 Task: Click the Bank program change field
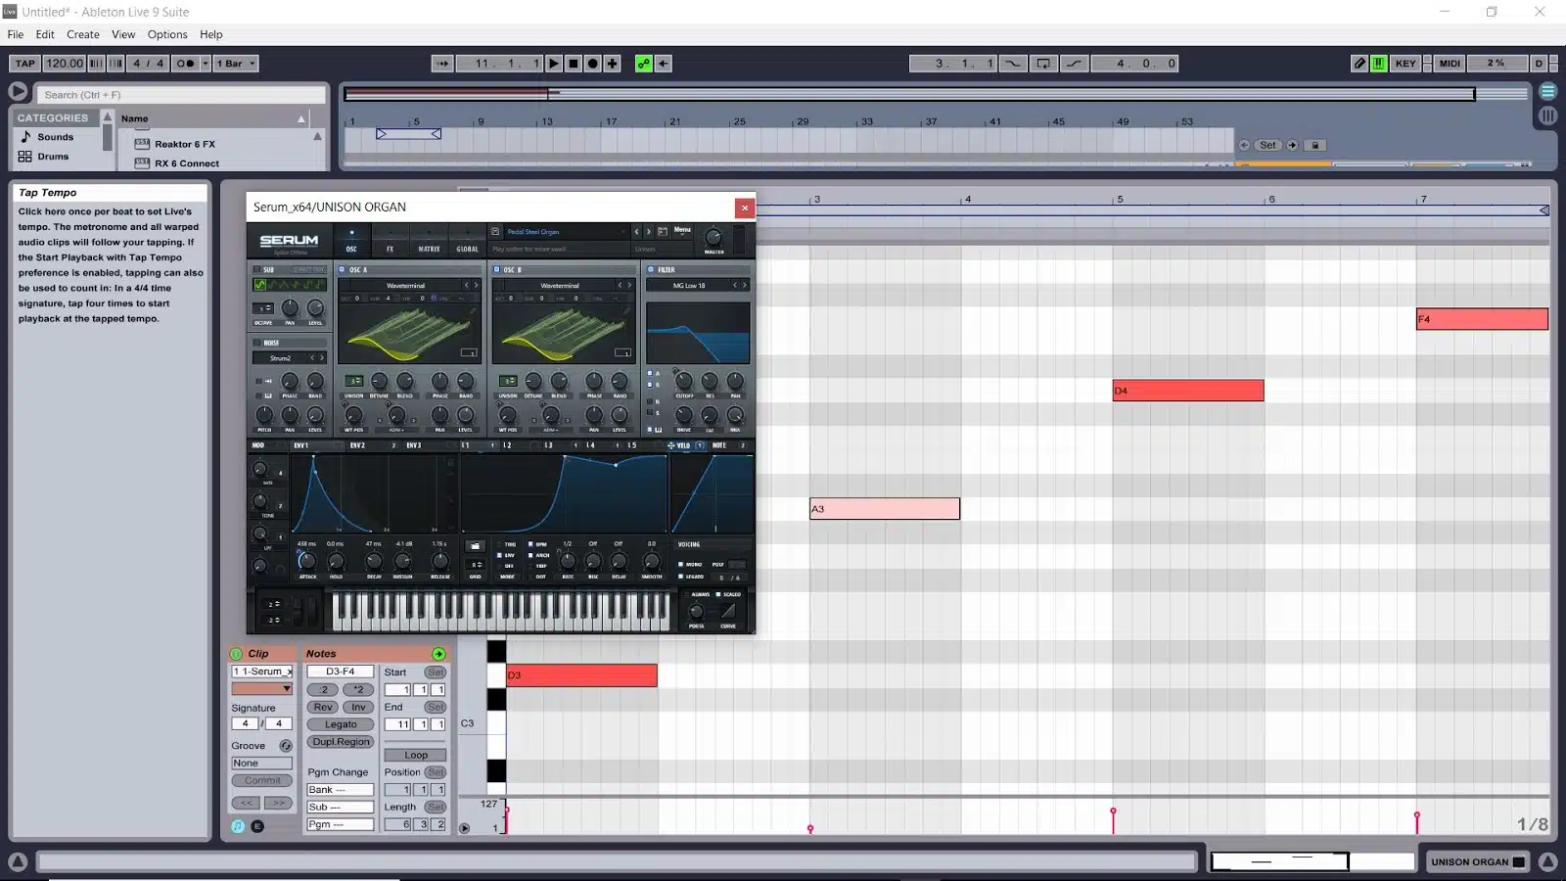(340, 790)
